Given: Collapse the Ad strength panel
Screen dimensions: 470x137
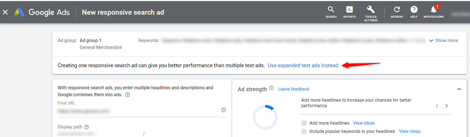Looking at the screenshot, I should 459,89.
